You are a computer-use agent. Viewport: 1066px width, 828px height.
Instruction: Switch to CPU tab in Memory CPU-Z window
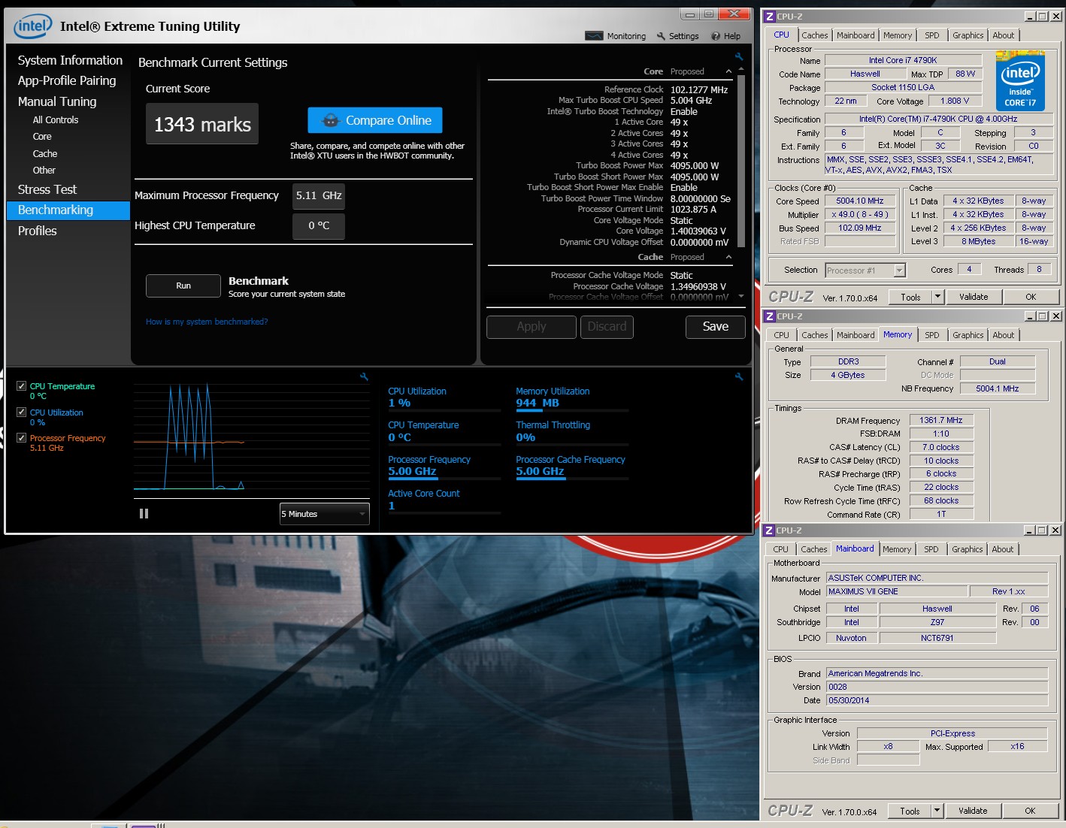[x=782, y=335]
